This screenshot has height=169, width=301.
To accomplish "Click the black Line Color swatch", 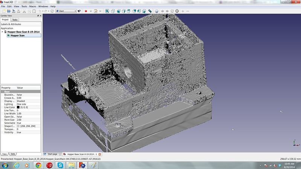I will pos(18,107).
